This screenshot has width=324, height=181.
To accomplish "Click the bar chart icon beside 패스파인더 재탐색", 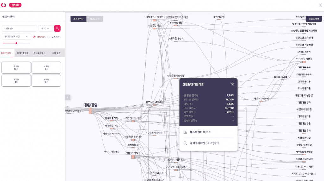I will point(185,132).
